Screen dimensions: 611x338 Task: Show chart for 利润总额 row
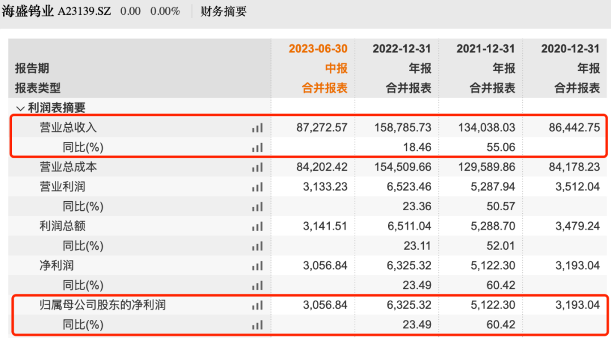pos(257,226)
